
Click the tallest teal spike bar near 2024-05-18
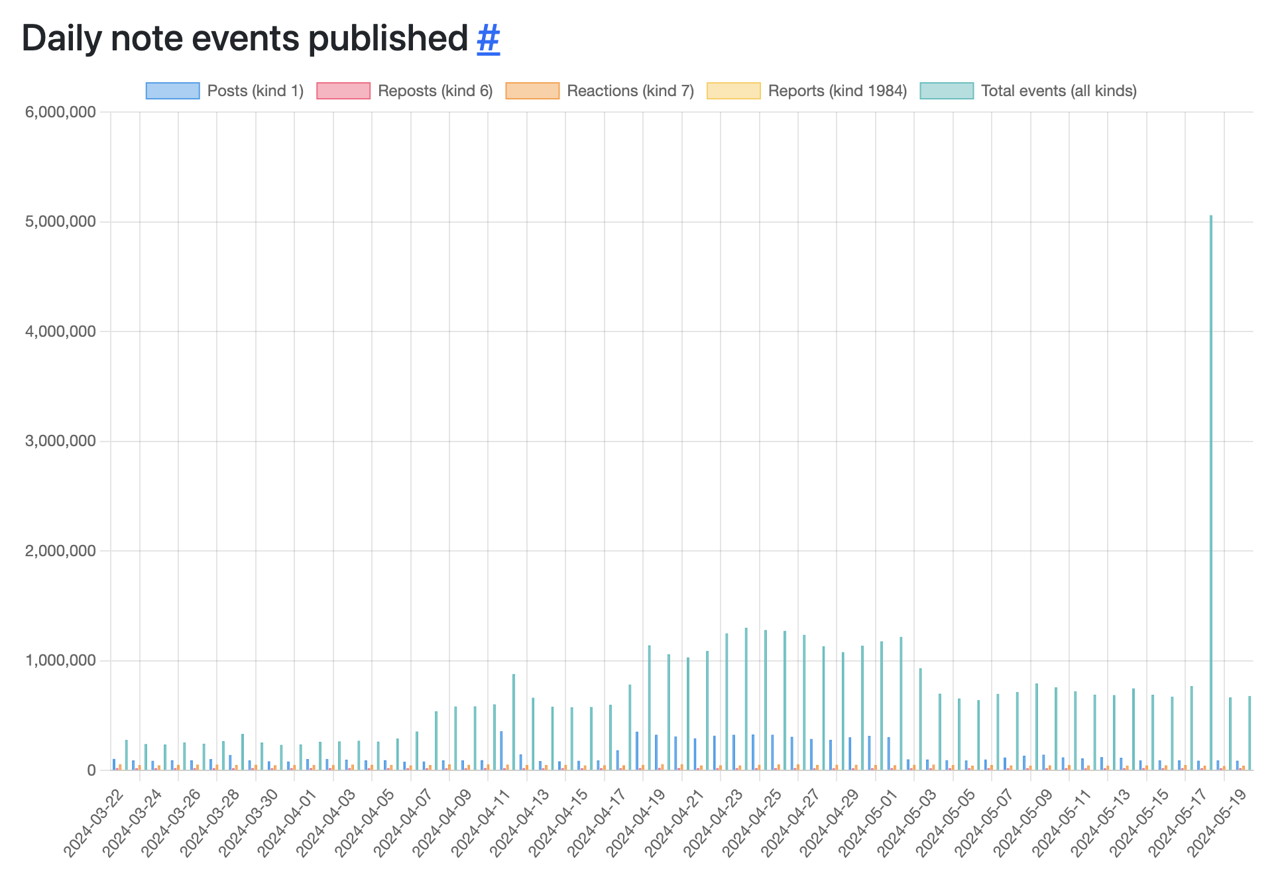pos(1210,492)
